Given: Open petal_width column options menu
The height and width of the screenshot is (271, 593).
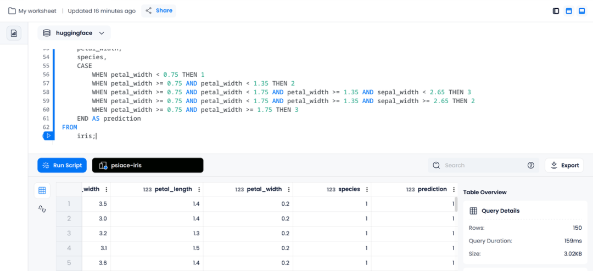Looking at the screenshot, I should [289, 189].
